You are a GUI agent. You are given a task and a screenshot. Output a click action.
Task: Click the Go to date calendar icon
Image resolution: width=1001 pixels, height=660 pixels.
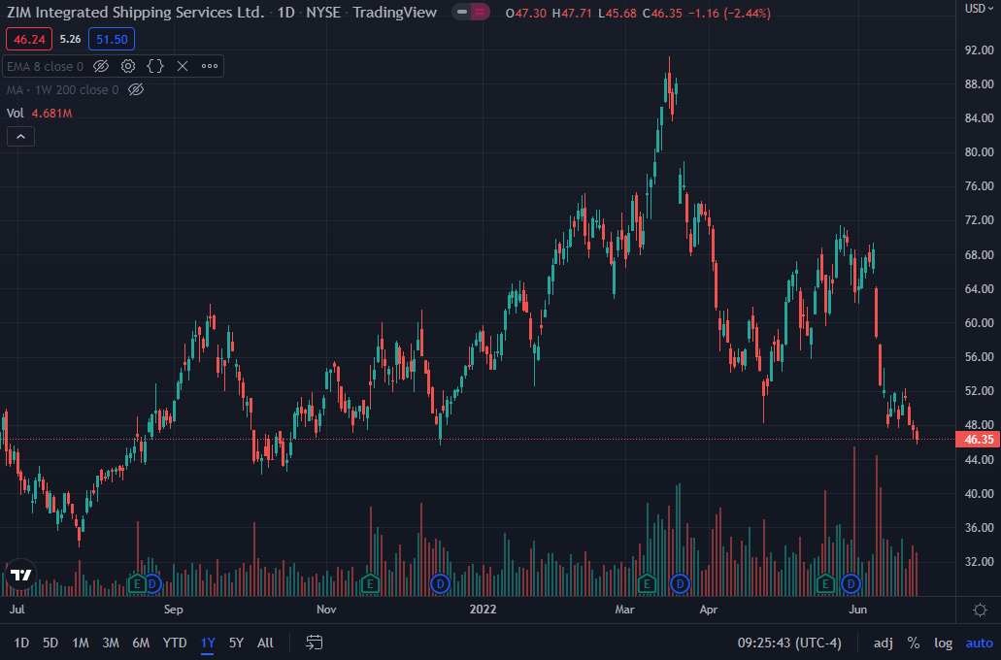[x=315, y=643]
